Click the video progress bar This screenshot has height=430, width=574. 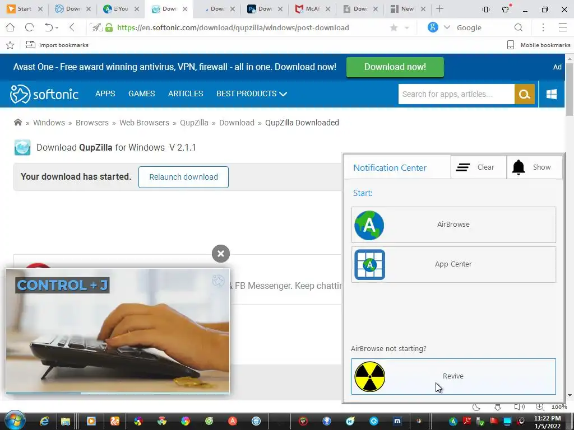click(x=118, y=392)
